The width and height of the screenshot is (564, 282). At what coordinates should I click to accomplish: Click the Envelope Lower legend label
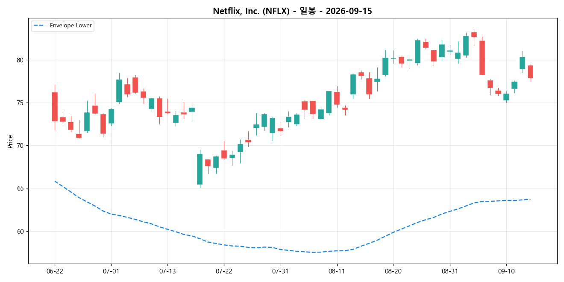click(x=70, y=26)
